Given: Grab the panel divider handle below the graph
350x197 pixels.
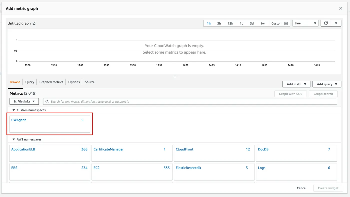Looking at the screenshot, I should point(175,77).
